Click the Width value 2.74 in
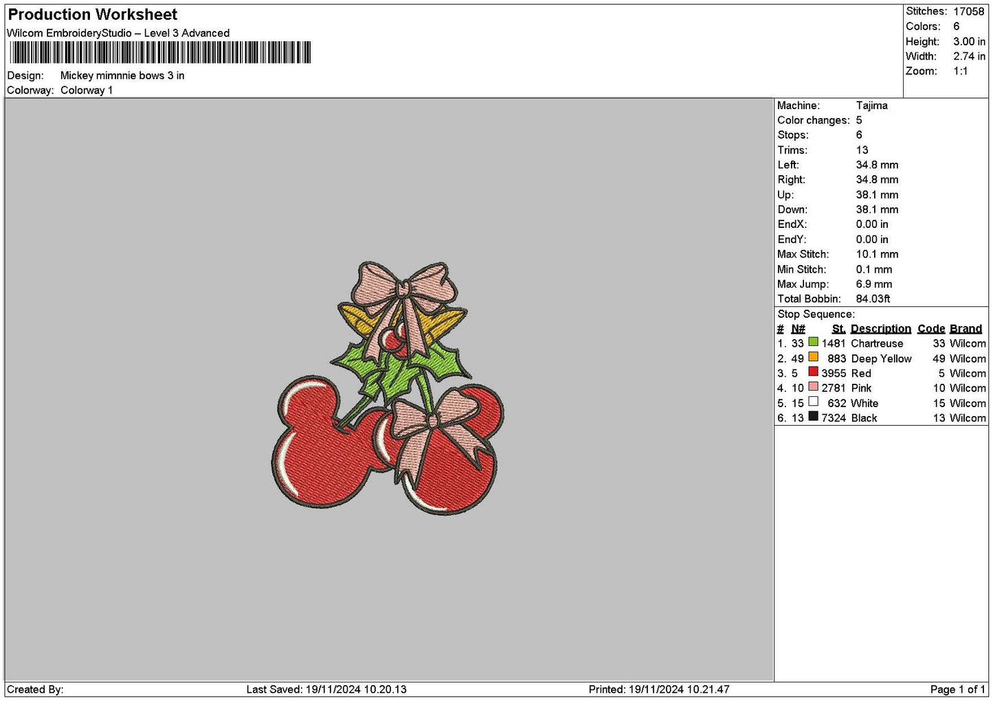 click(x=969, y=56)
